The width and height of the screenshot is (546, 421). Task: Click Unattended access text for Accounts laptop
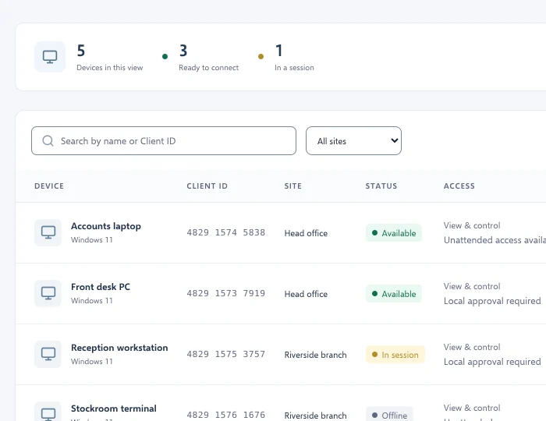pyautogui.click(x=495, y=240)
